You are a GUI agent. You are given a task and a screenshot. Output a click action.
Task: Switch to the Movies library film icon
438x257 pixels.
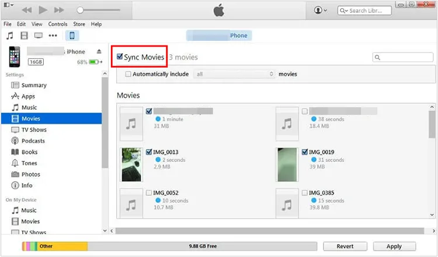[25, 36]
